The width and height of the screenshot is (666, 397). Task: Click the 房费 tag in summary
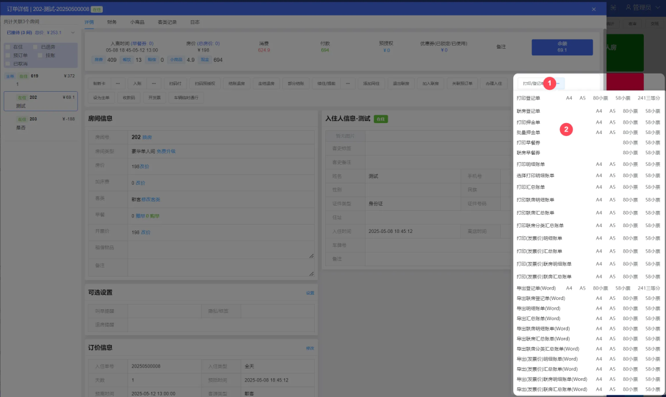pyautogui.click(x=99, y=60)
